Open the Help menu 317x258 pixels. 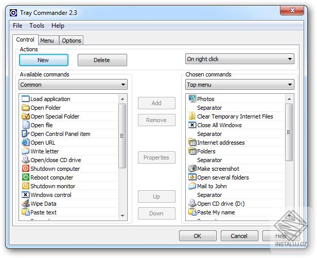[58, 26]
